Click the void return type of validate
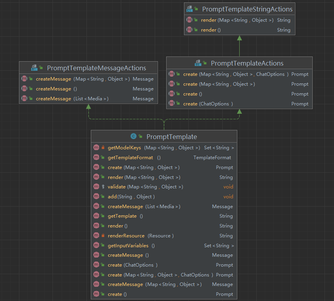The width and height of the screenshot is (334, 301). [x=228, y=187]
